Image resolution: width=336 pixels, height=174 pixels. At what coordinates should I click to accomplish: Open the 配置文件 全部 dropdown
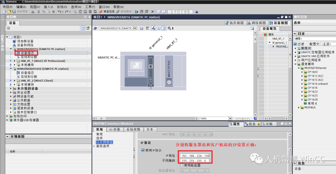tap(328, 44)
